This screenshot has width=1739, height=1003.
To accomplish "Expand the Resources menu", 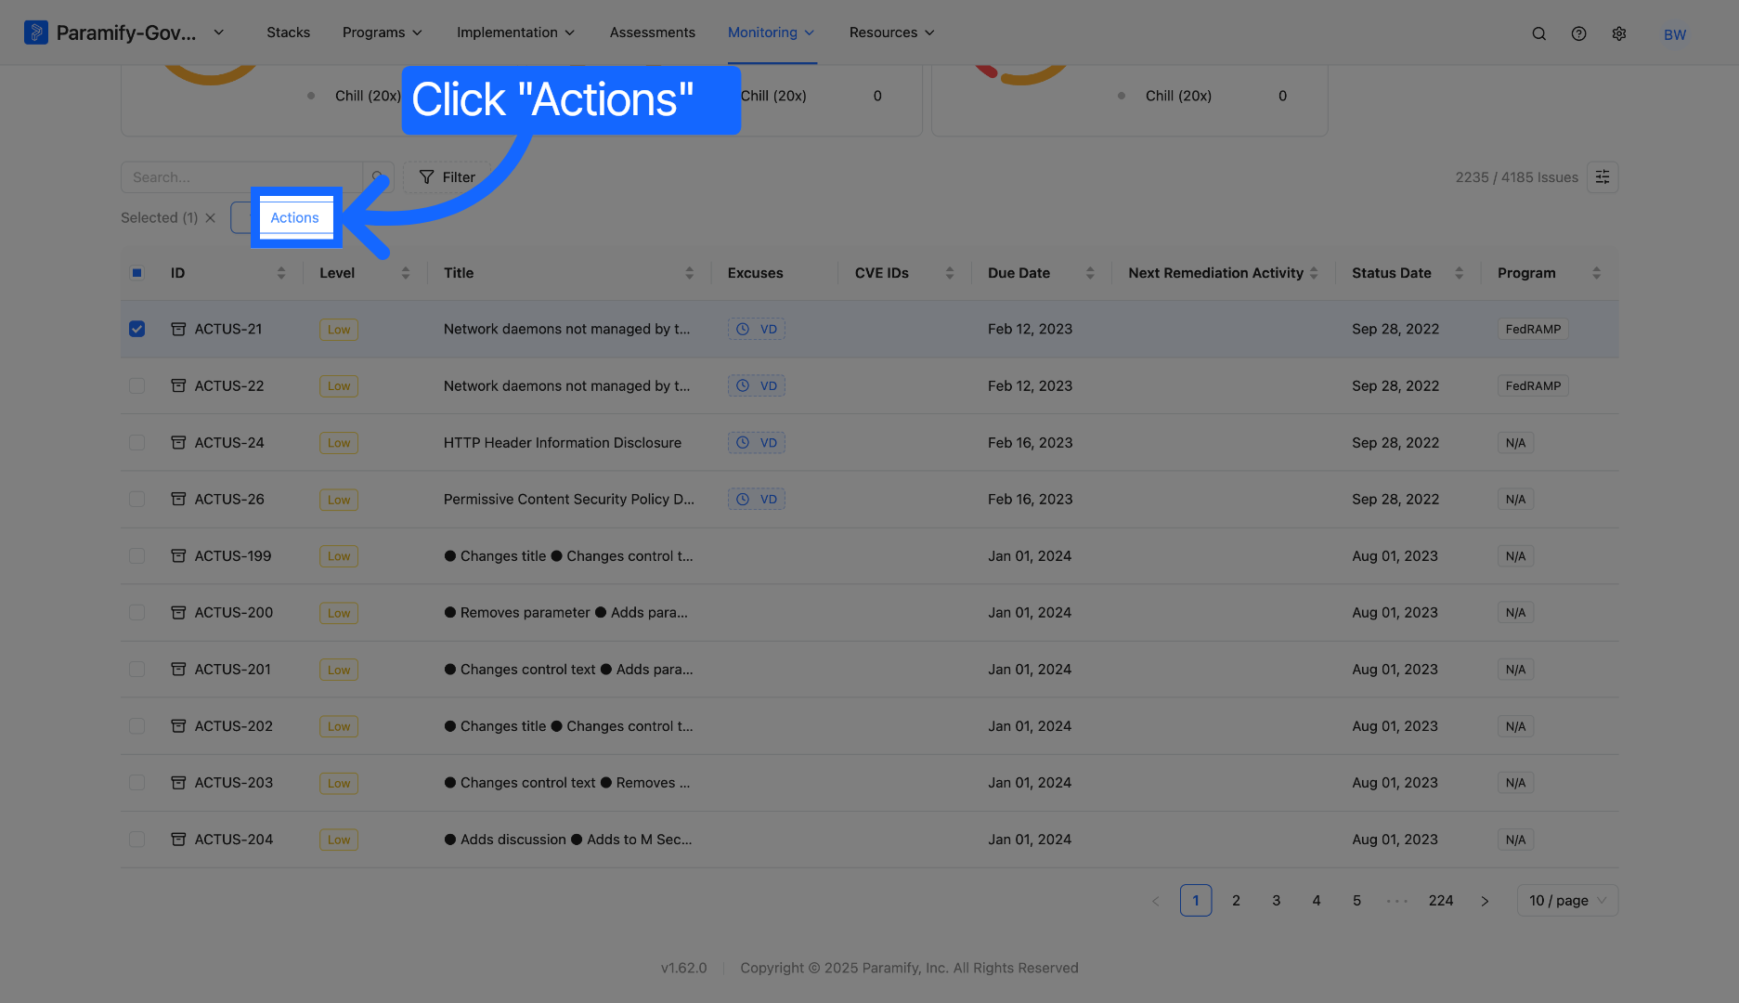I will [x=891, y=33].
